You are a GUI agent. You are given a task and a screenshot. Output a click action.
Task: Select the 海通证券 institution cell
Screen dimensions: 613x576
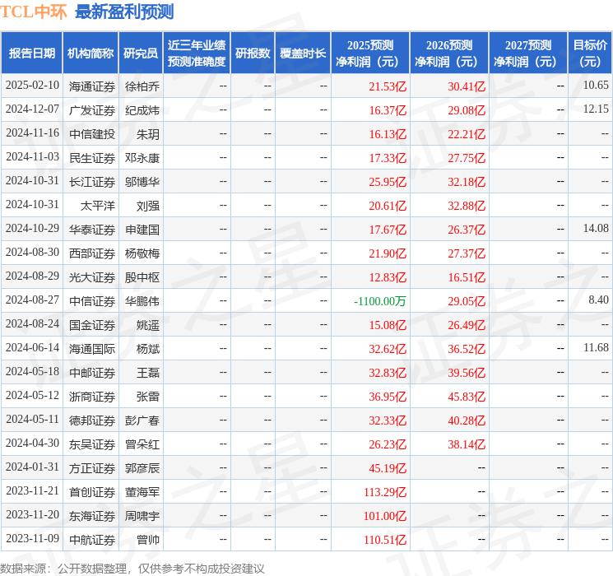92,86
